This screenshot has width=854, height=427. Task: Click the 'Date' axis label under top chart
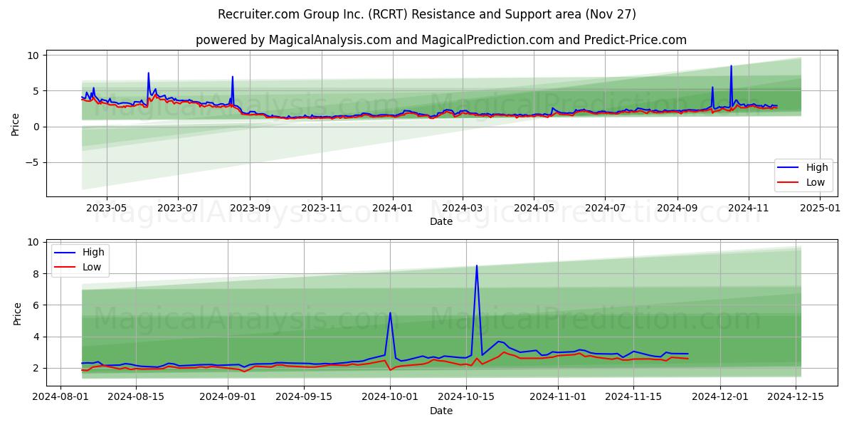click(441, 222)
